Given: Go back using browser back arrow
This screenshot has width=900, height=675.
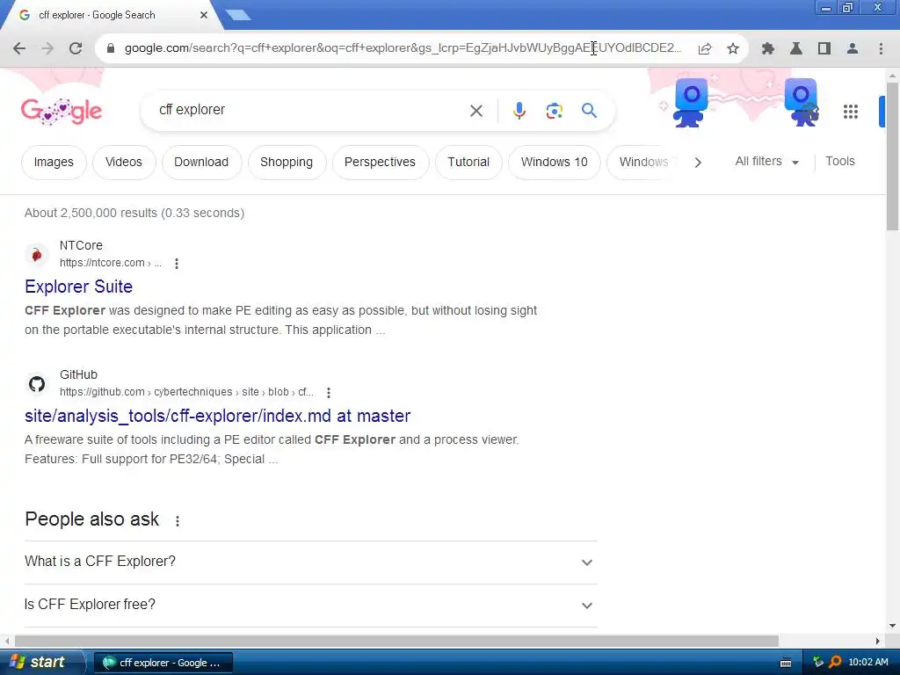Looking at the screenshot, I should click(x=19, y=48).
